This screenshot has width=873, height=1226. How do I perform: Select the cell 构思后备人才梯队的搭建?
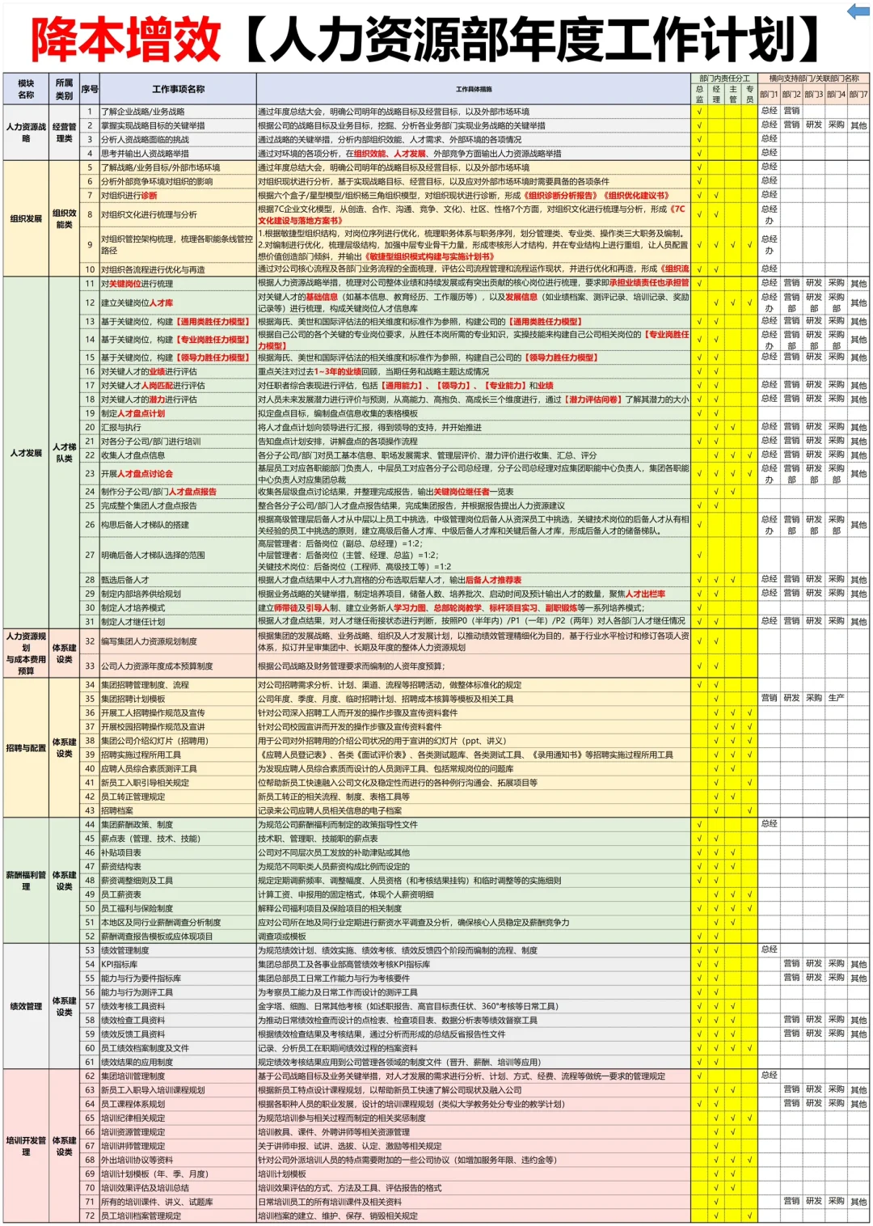click(178, 525)
